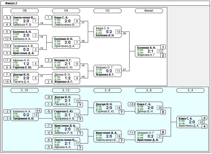211x154 pixels.
Task: Click seed box 4 left of Христенко Д. А.
Action: [x=7, y=53]
